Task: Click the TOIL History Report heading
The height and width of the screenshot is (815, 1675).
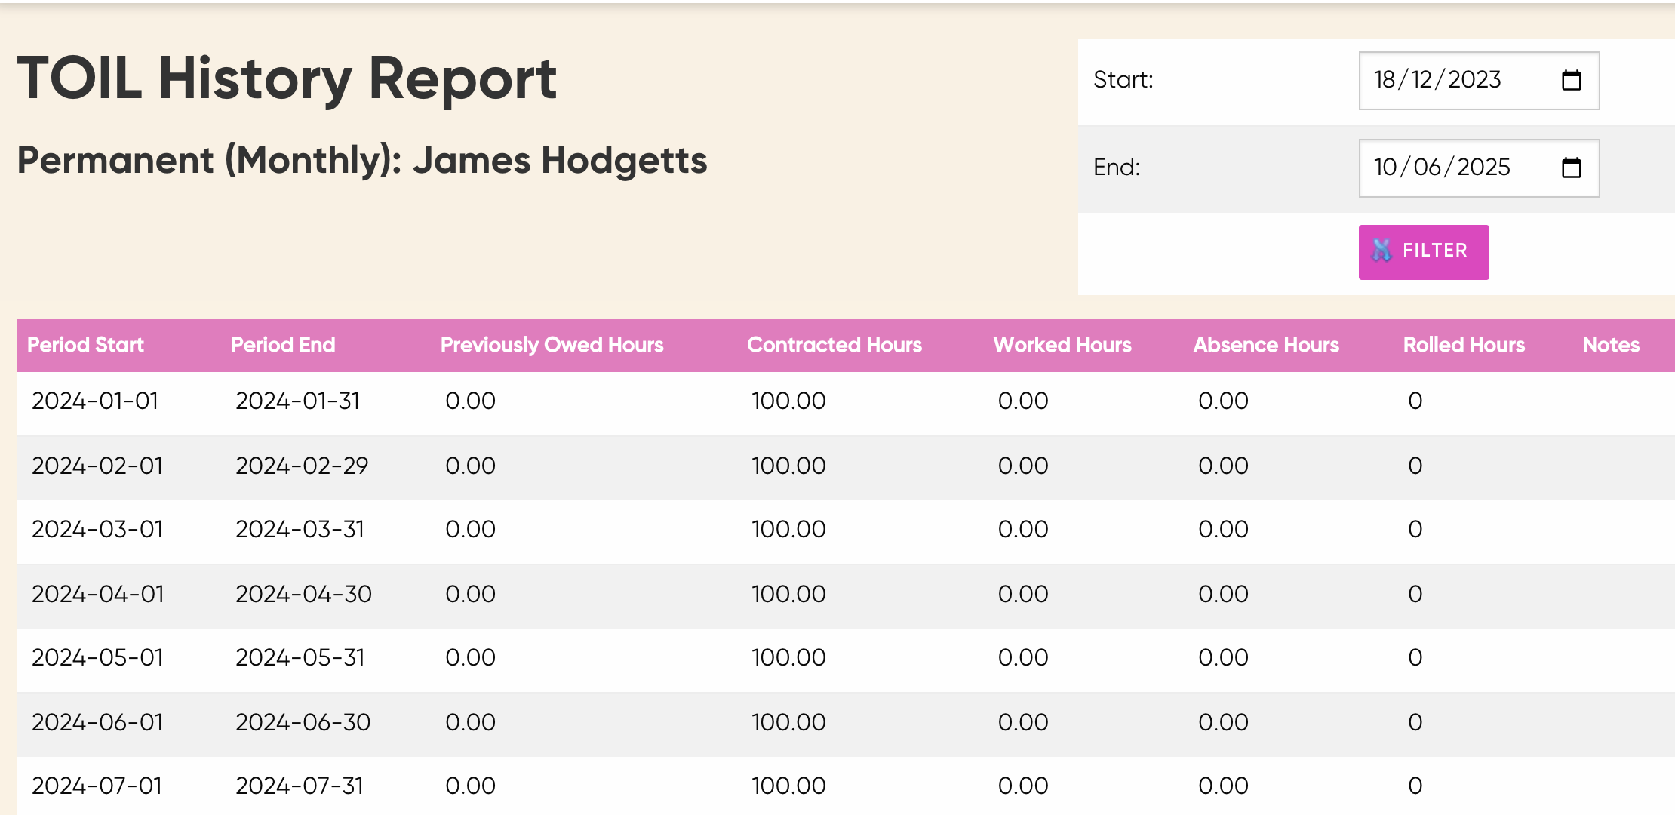Action: click(287, 78)
